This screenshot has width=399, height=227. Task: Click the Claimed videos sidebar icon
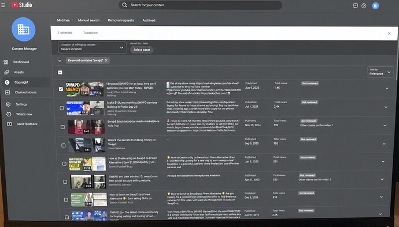pos(8,92)
